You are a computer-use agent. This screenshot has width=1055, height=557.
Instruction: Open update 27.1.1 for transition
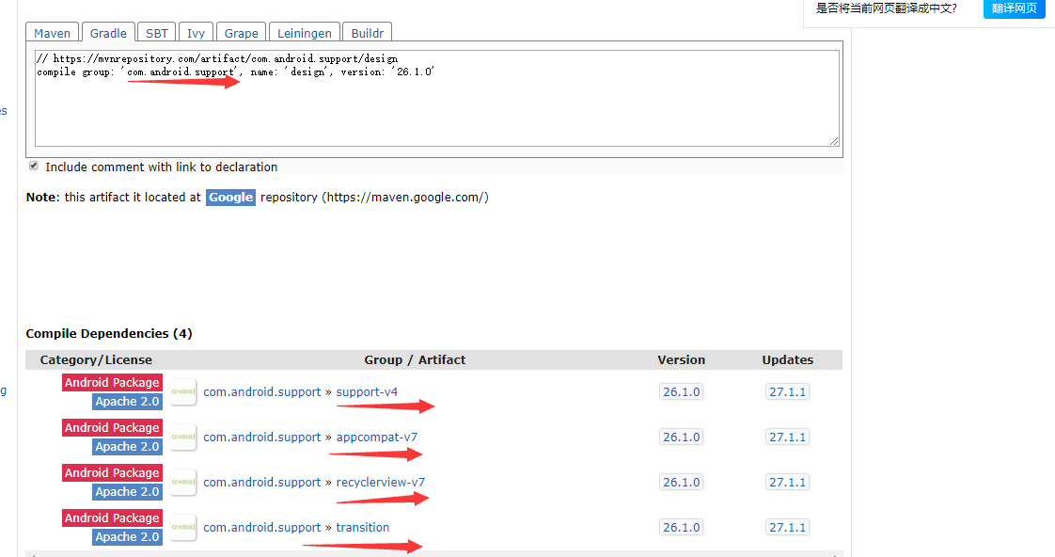tap(788, 528)
